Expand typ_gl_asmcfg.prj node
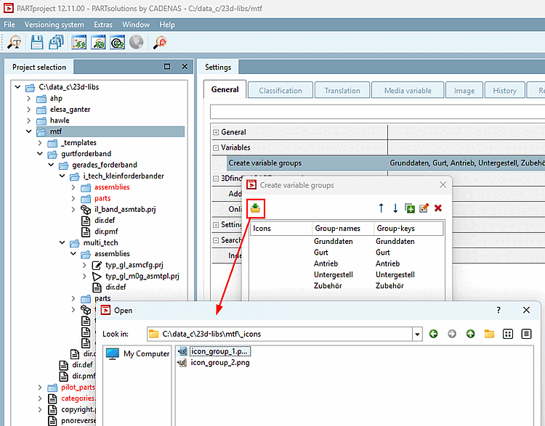 point(84,265)
